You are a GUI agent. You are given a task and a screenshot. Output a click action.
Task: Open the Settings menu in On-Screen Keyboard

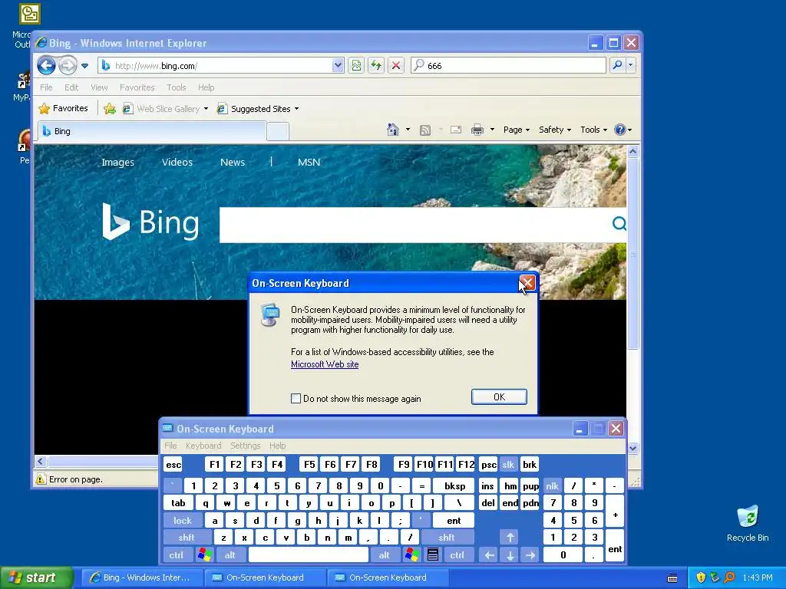pyautogui.click(x=245, y=446)
